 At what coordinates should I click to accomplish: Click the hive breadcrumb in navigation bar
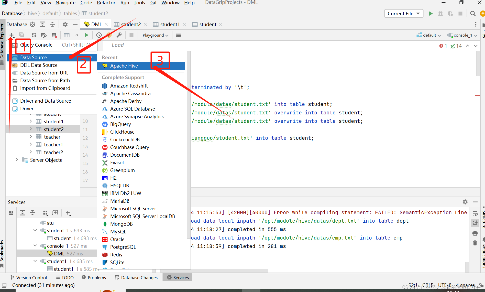point(32,13)
